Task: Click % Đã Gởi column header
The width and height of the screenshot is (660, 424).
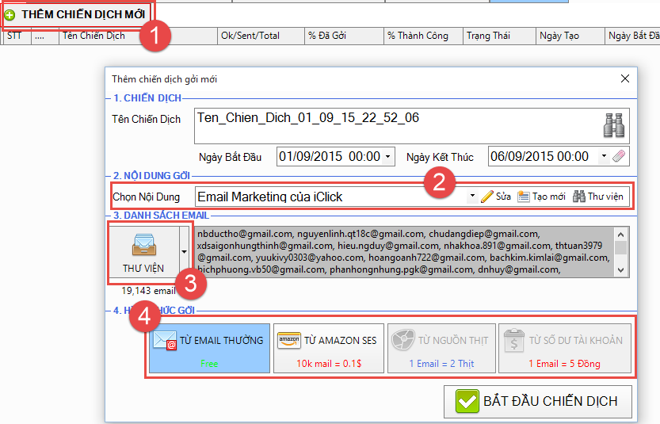Action: pyautogui.click(x=344, y=36)
